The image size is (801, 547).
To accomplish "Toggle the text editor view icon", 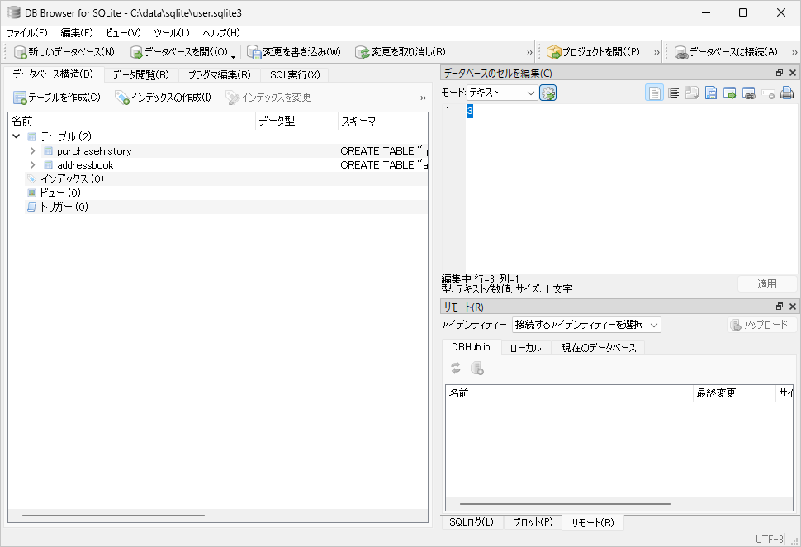I will (654, 93).
